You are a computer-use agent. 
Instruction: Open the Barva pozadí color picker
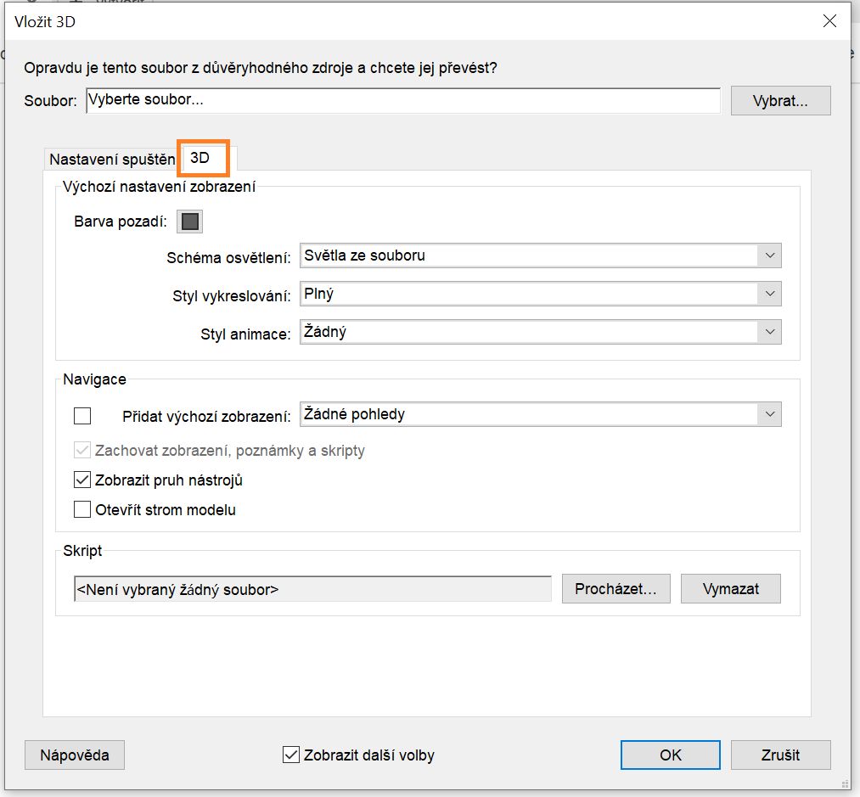pyautogui.click(x=188, y=221)
